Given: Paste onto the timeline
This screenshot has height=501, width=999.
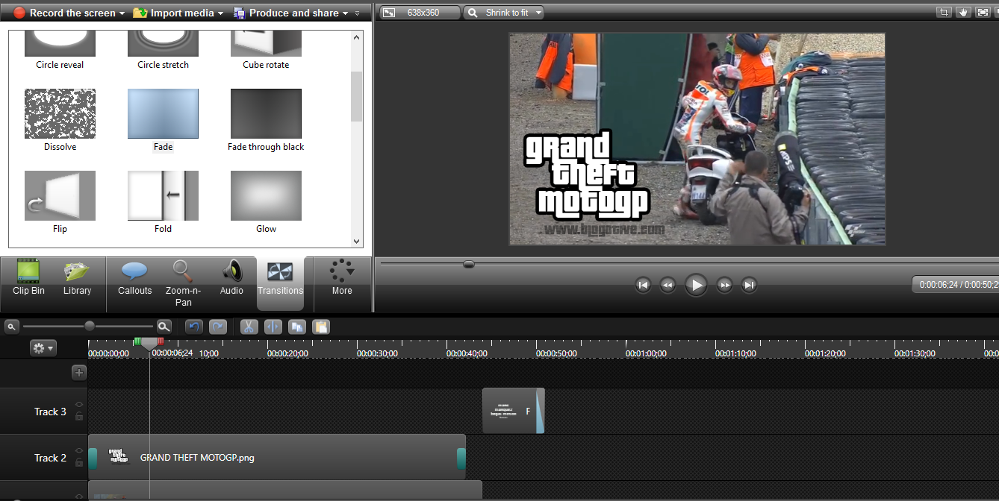Looking at the screenshot, I should pyautogui.click(x=321, y=327).
